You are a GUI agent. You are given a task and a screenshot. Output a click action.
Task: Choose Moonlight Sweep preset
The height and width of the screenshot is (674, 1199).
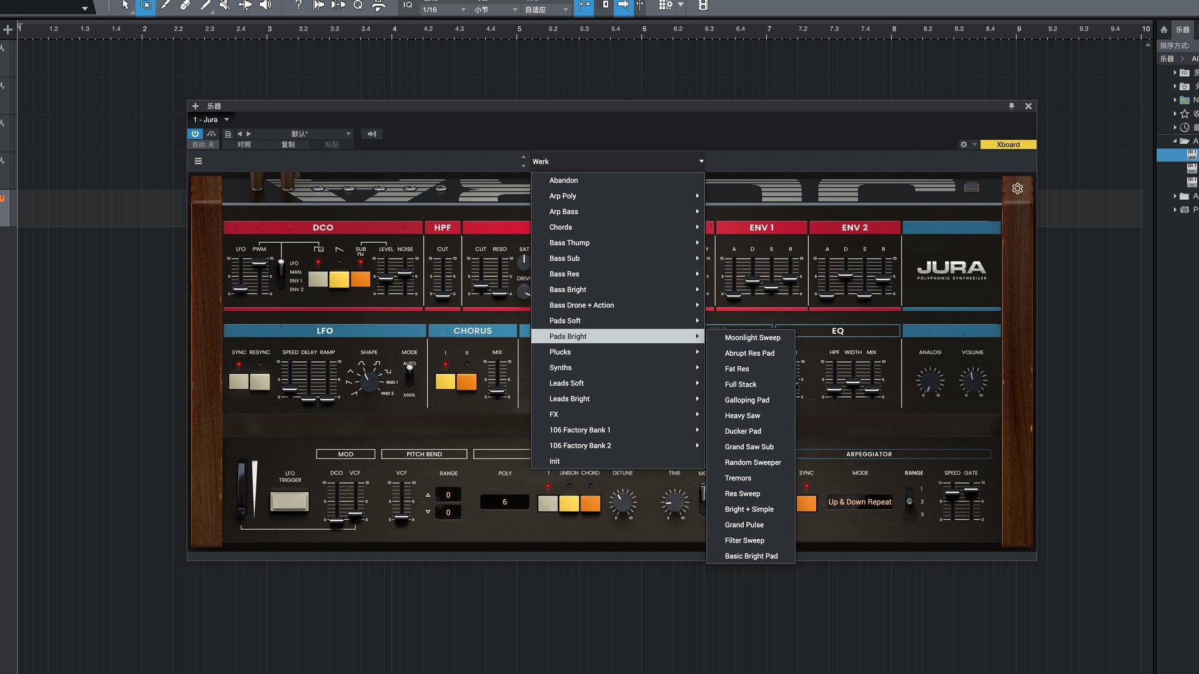click(x=752, y=338)
